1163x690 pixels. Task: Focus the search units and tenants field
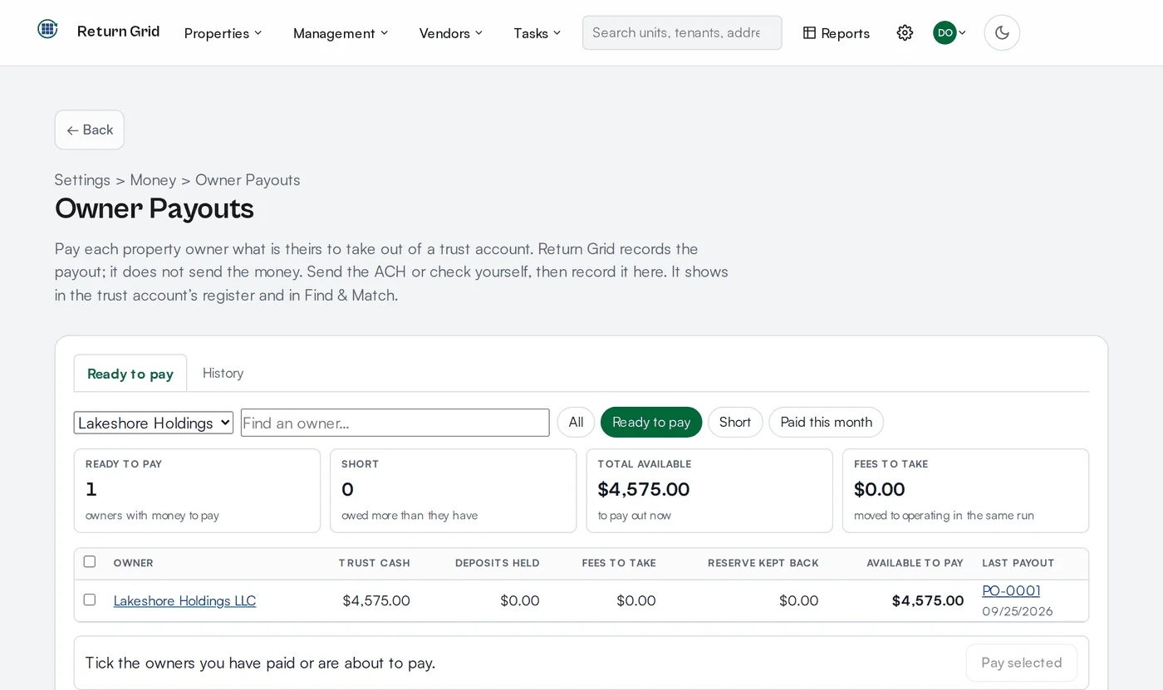682,32
